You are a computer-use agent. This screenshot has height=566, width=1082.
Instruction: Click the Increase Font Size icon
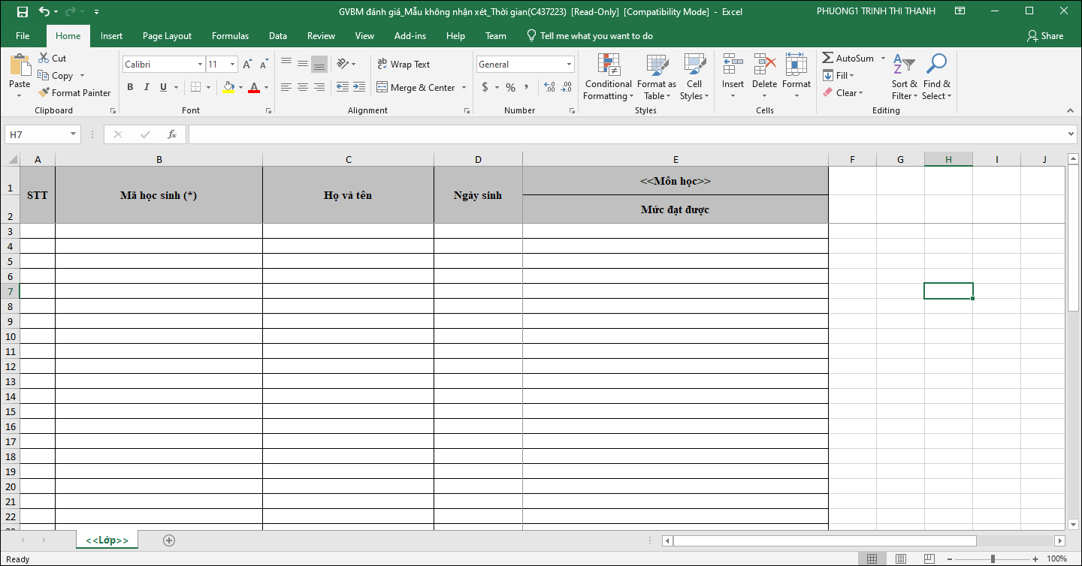246,65
